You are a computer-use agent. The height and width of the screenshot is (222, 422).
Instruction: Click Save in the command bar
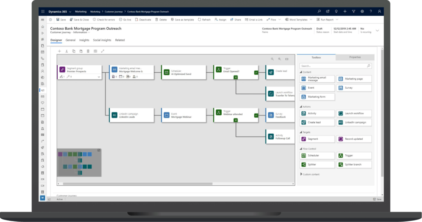61,20
